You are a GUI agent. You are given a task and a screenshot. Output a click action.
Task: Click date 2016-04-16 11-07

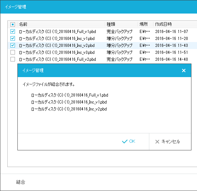tap(172, 31)
